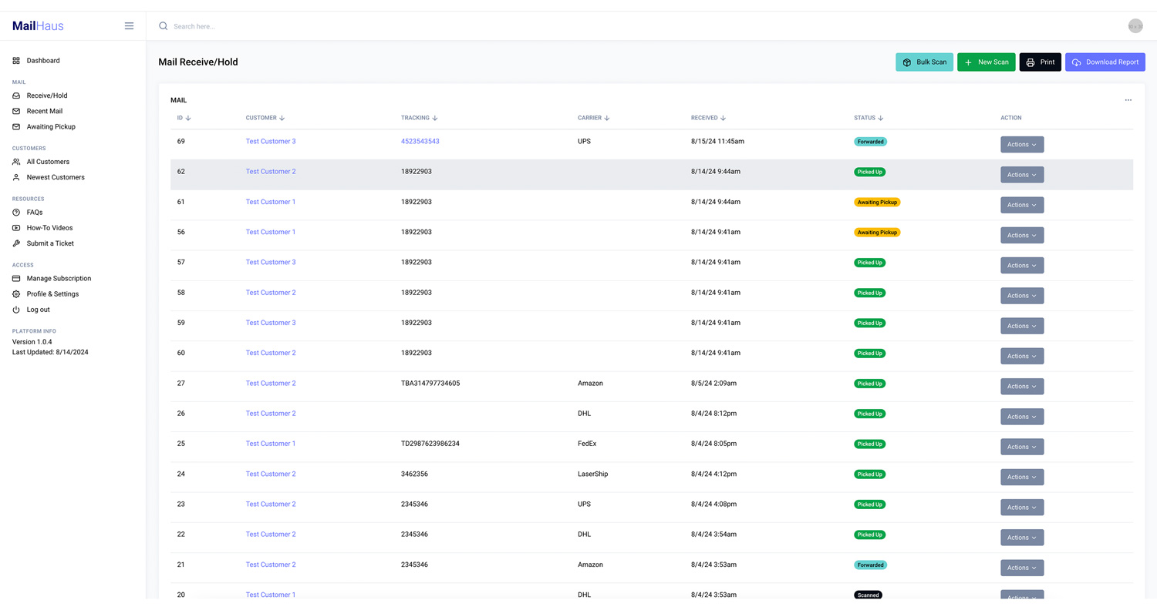The width and height of the screenshot is (1157, 610).
Task: Click the Log out power icon
Action: tap(16, 310)
